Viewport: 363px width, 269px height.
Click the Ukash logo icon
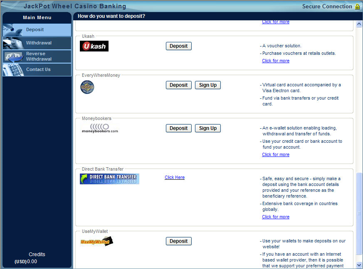click(94, 46)
